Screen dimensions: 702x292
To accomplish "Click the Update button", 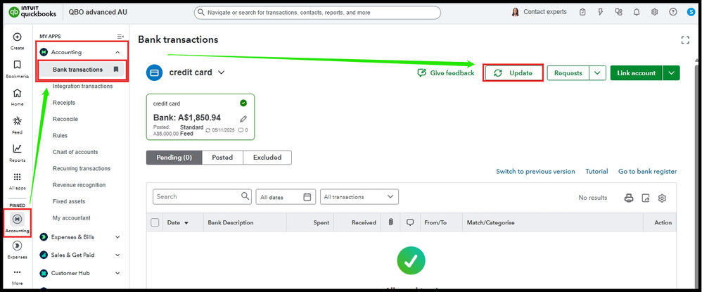I will click(513, 73).
